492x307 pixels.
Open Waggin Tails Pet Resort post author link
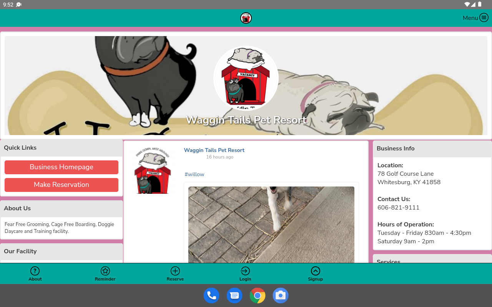click(x=214, y=150)
